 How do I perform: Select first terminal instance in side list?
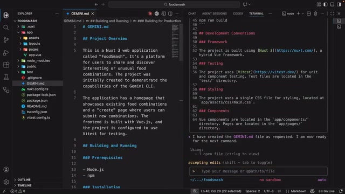tap(339, 20)
